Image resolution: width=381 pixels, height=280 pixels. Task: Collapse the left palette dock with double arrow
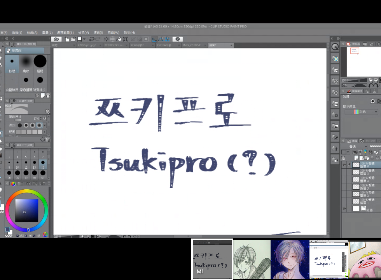tap(7, 38)
